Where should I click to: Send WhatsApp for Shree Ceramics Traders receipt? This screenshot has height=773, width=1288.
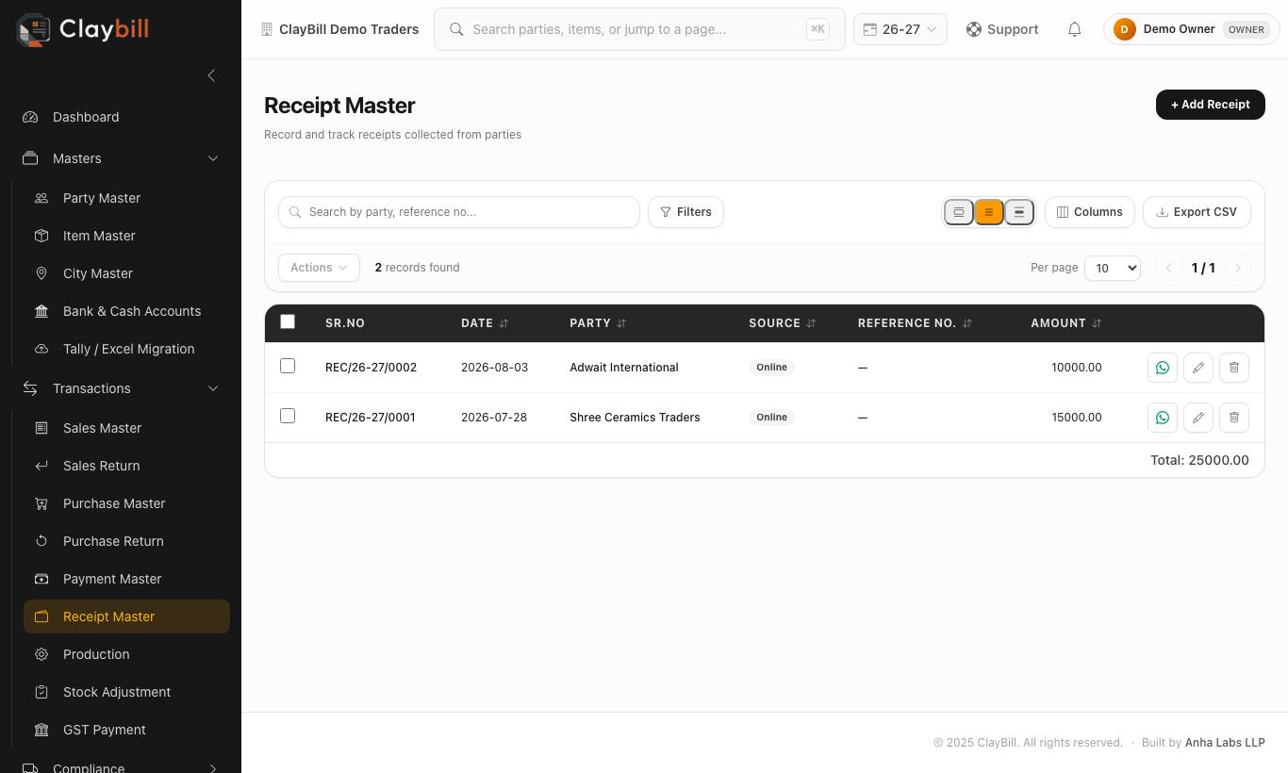pos(1163,418)
